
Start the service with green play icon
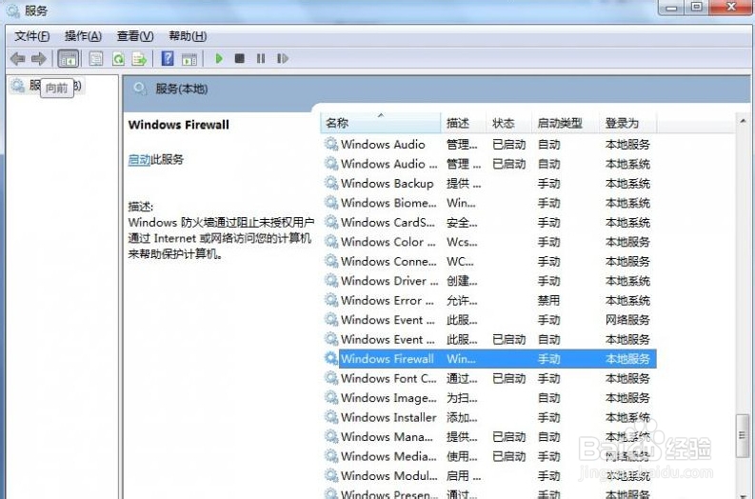click(219, 58)
